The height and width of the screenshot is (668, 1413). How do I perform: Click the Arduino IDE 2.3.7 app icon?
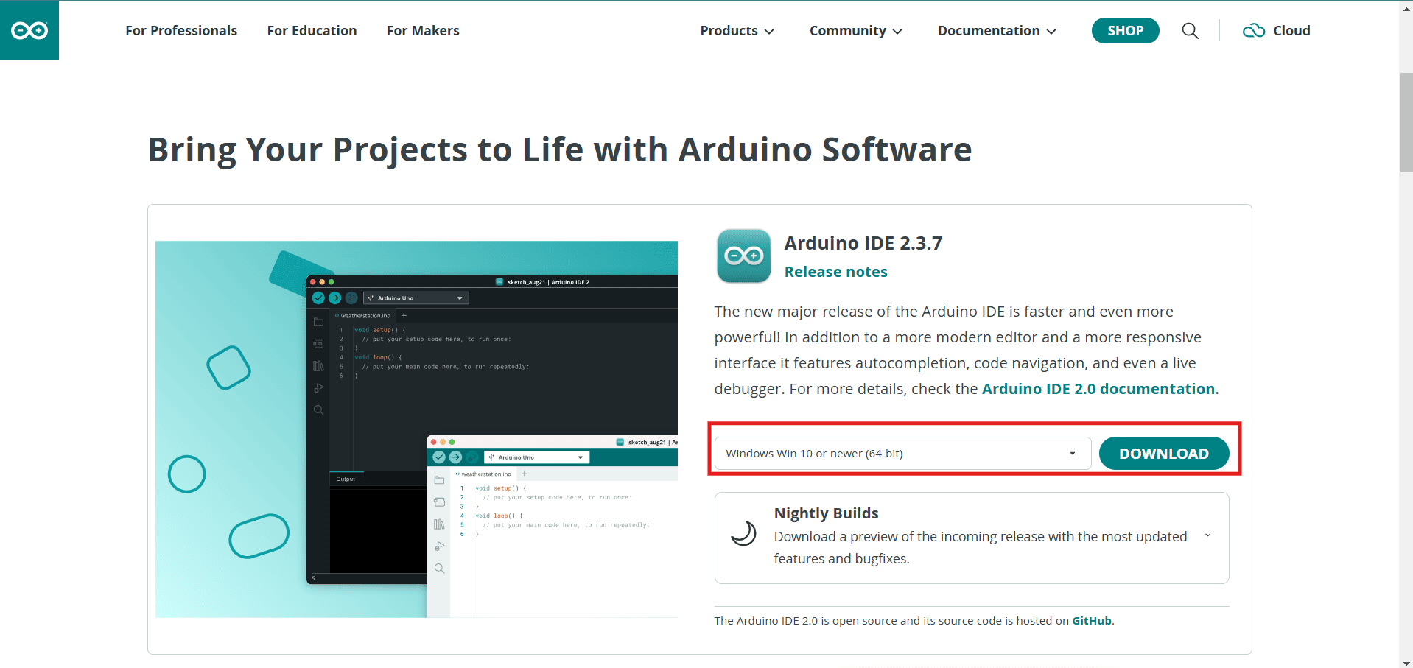click(744, 256)
